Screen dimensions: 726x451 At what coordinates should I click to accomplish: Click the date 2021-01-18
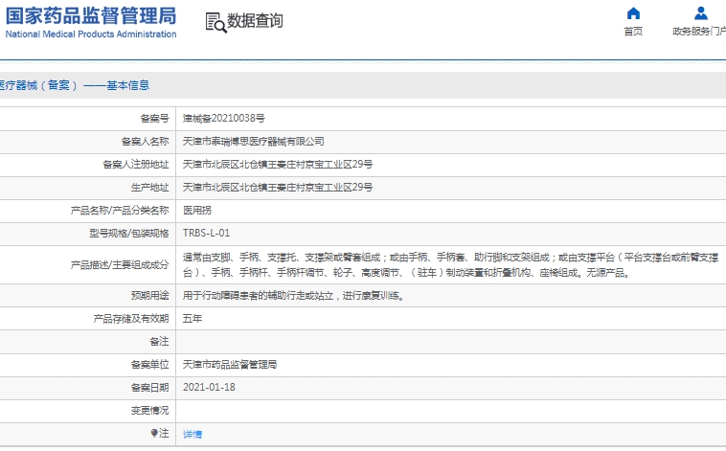(209, 387)
